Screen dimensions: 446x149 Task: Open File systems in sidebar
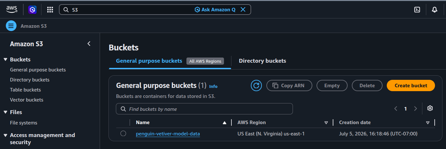coord(24,123)
